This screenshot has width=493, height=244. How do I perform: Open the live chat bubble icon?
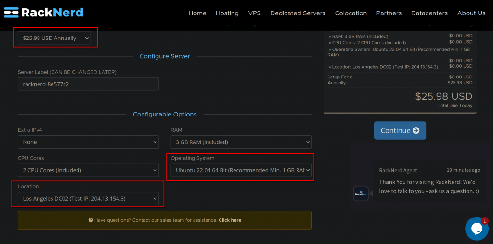tap(477, 229)
